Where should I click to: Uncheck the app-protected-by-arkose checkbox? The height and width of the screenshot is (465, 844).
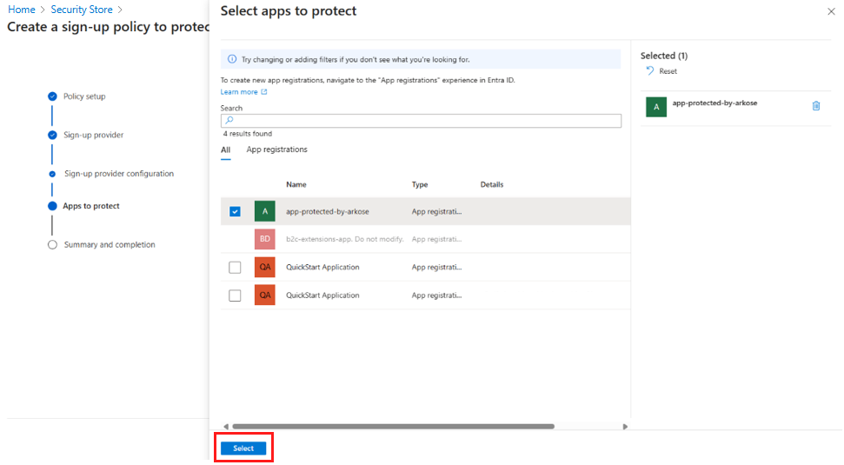point(235,211)
